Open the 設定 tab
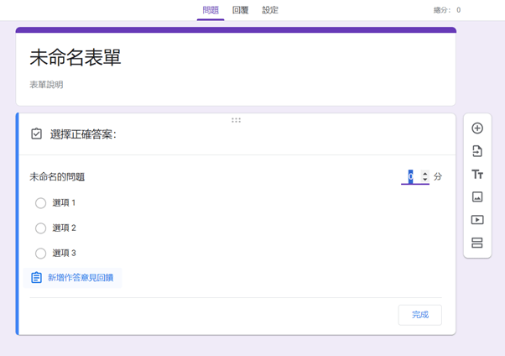505x356 pixels. point(270,10)
